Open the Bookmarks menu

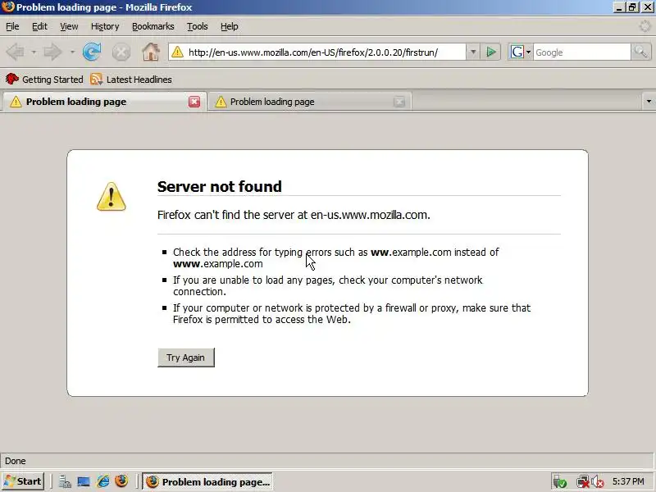pyautogui.click(x=153, y=26)
